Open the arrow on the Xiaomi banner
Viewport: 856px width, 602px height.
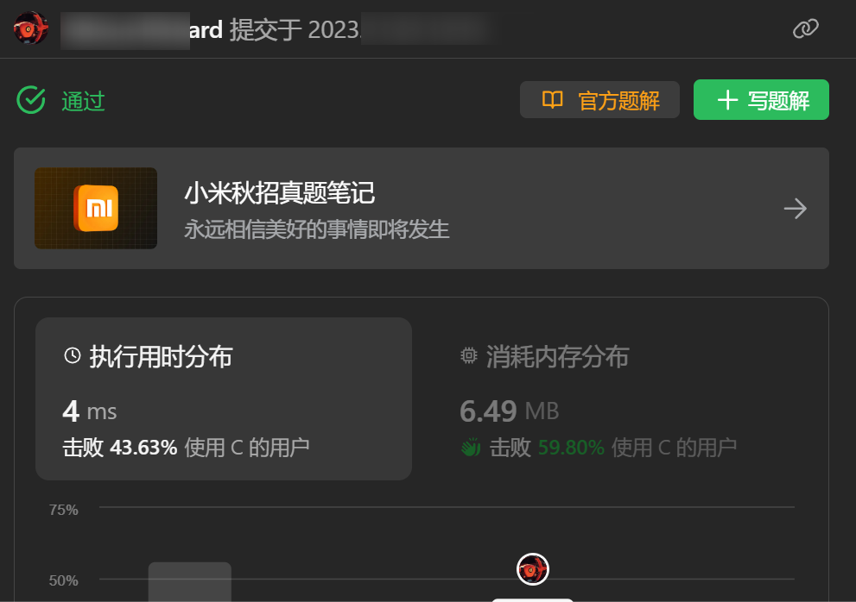pos(795,209)
